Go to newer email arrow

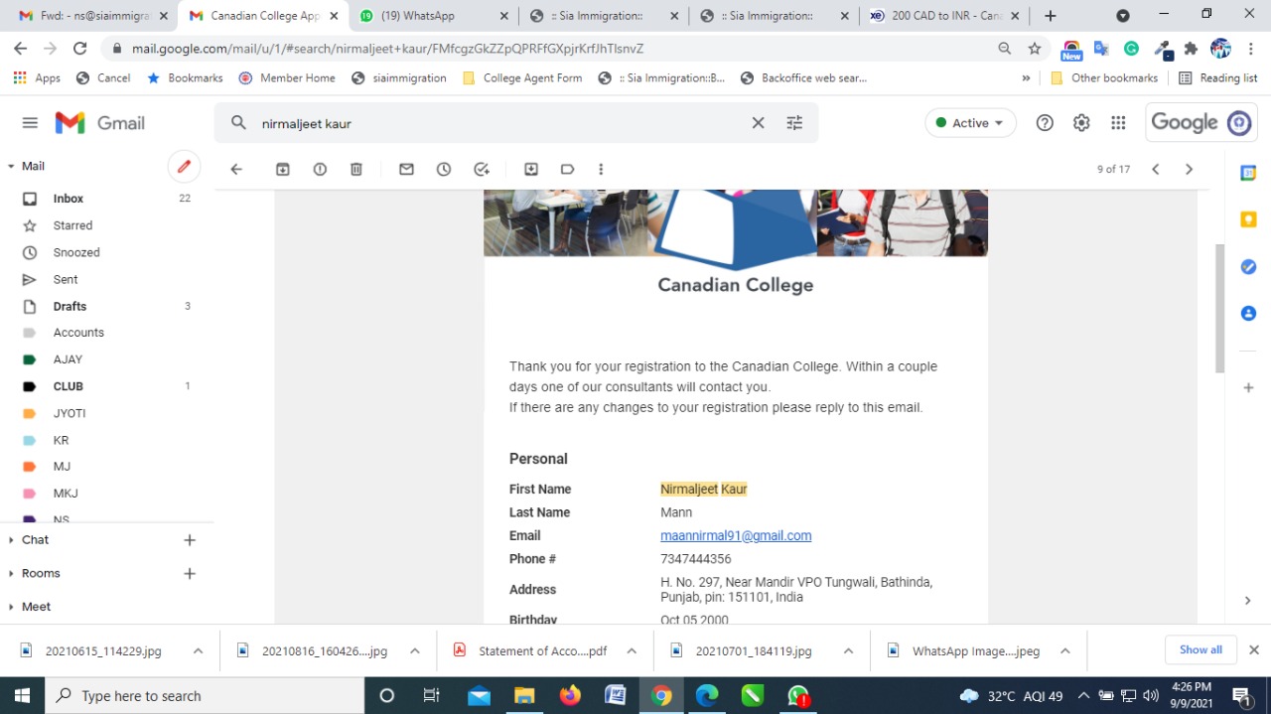coord(1156,170)
